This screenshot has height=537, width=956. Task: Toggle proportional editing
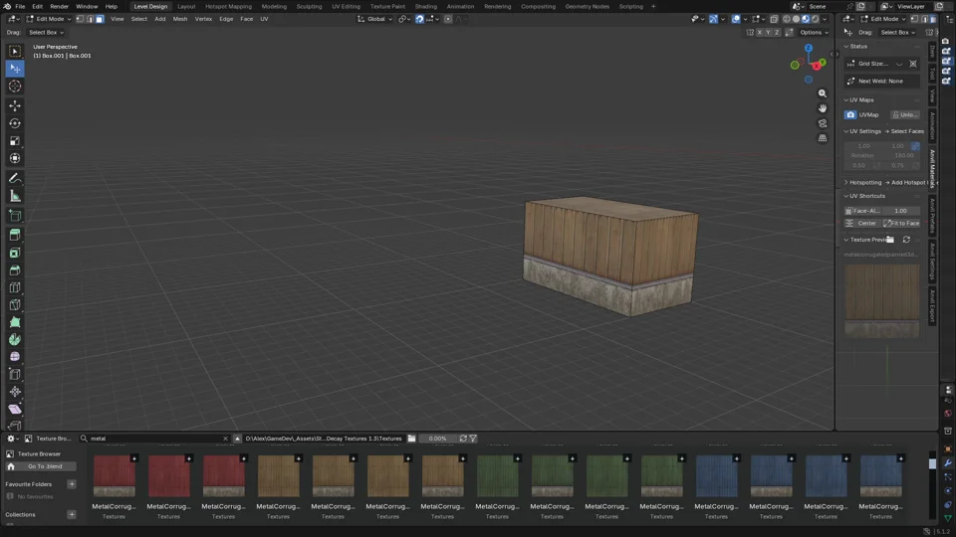(x=448, y=19)
